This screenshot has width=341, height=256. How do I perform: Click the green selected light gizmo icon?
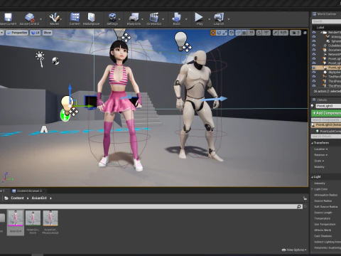[65, 115]
